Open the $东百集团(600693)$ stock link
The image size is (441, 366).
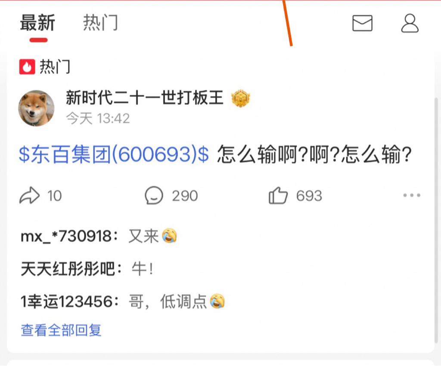[x=114, y=154]
